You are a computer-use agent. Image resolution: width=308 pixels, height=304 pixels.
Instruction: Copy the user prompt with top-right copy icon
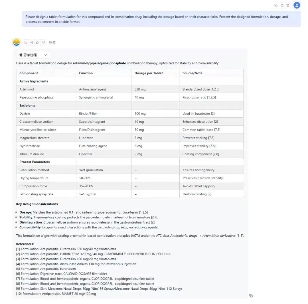click(x=276, y=5)
